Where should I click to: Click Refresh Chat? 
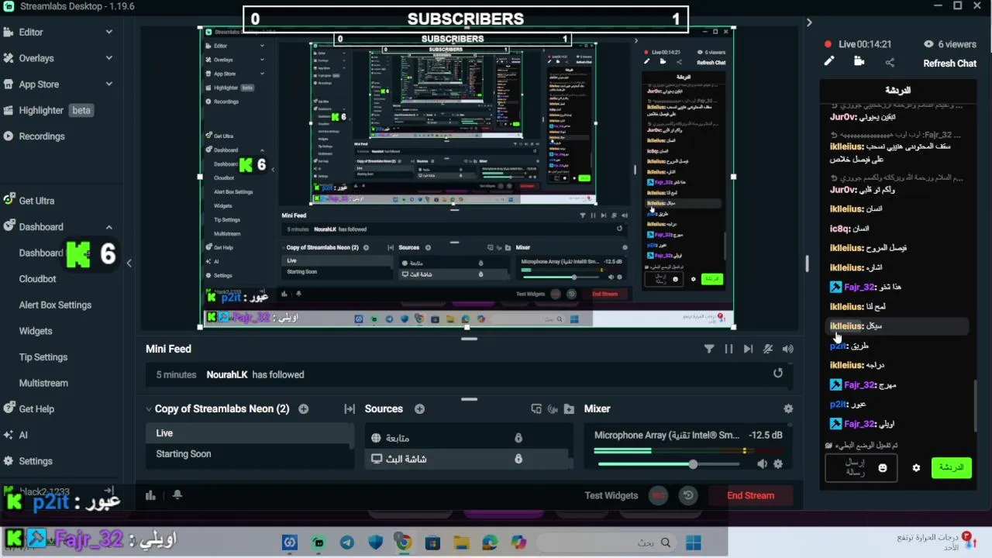[949, 64]
